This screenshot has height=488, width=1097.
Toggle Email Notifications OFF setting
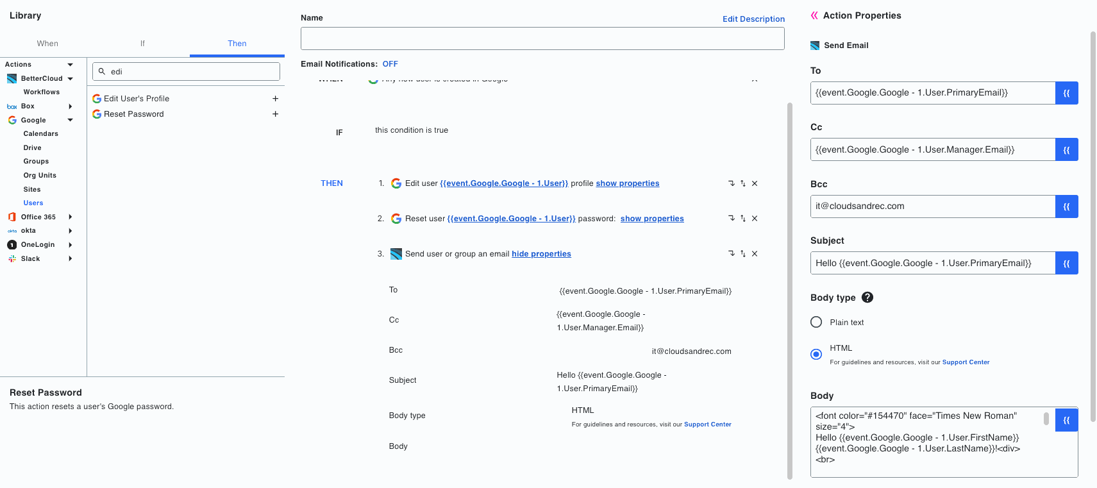tap(390, 64)
